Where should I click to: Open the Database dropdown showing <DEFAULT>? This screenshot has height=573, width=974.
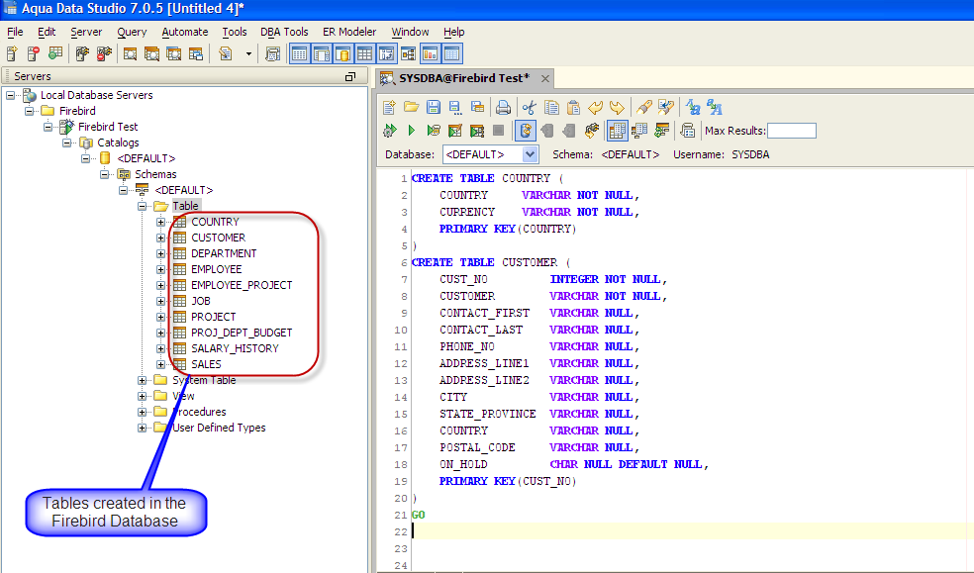tap(530, 154)
